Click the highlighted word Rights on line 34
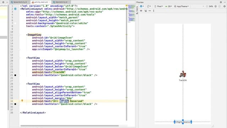The width and height of the screenshot is (227, 128). point(64,101)
